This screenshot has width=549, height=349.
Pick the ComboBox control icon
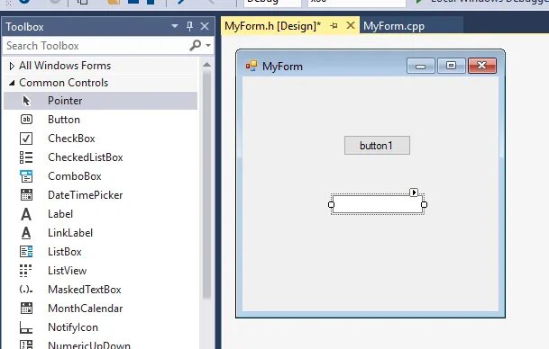click(26, 176)
